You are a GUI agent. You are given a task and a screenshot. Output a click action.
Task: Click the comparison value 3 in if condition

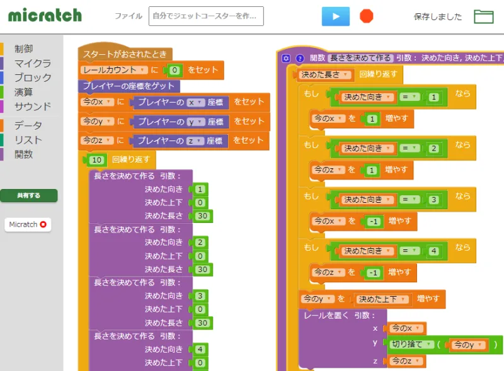tap(433, 200)
